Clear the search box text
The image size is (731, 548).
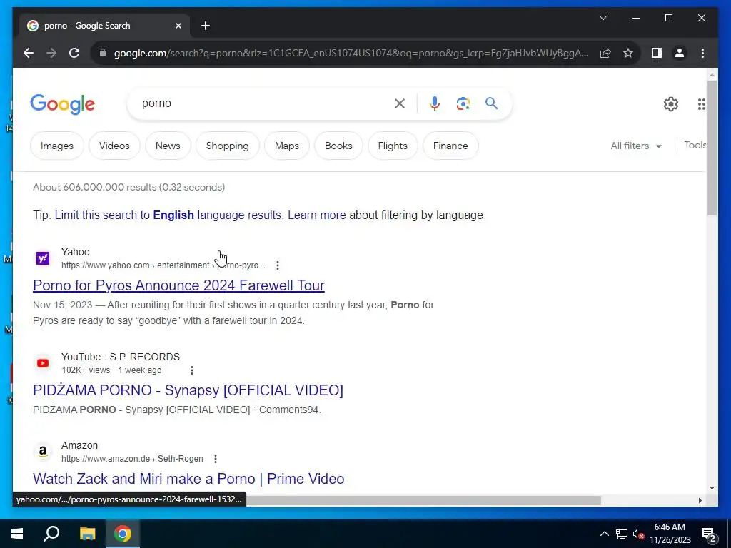point(400,103)
